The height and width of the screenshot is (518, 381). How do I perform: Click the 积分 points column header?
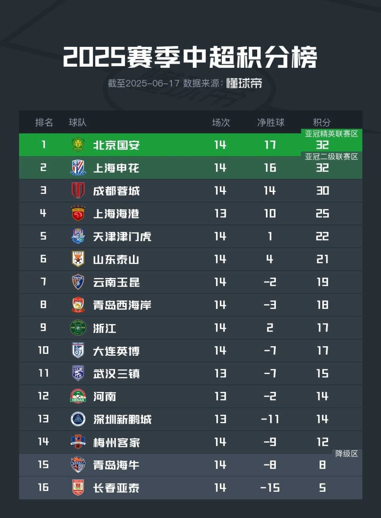[x=321, y=123]
